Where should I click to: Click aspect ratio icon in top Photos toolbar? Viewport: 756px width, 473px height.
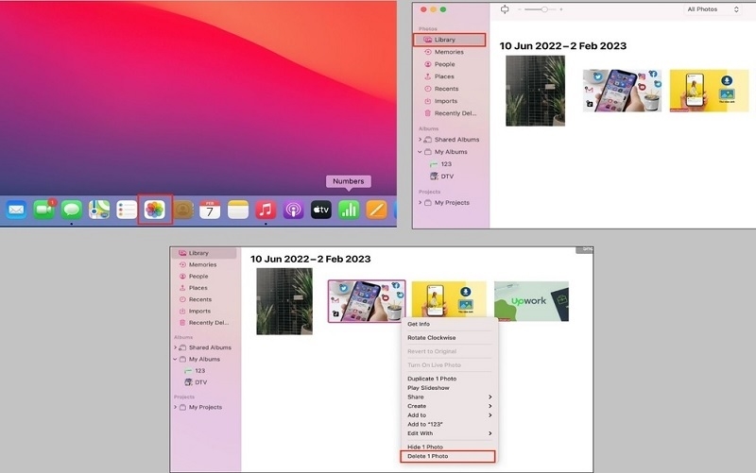505,9
